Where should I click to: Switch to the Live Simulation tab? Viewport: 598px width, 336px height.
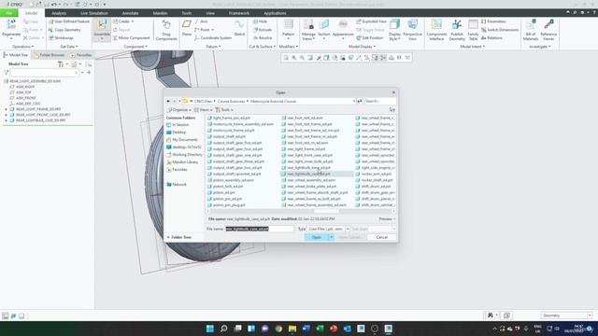click(93, 13)
